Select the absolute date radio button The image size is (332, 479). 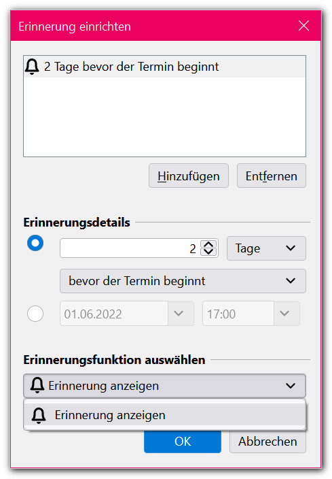(35, 314)
